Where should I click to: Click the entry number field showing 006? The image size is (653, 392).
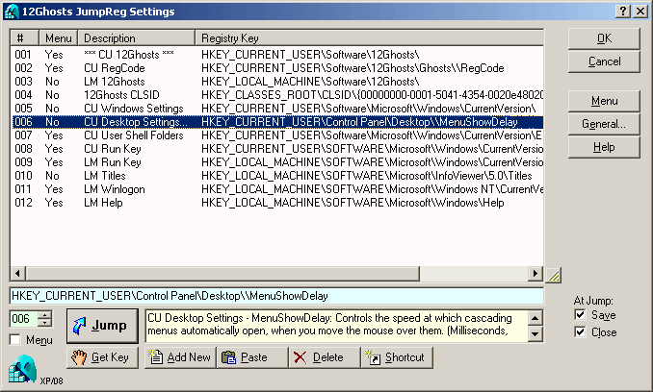pos(24,319)
